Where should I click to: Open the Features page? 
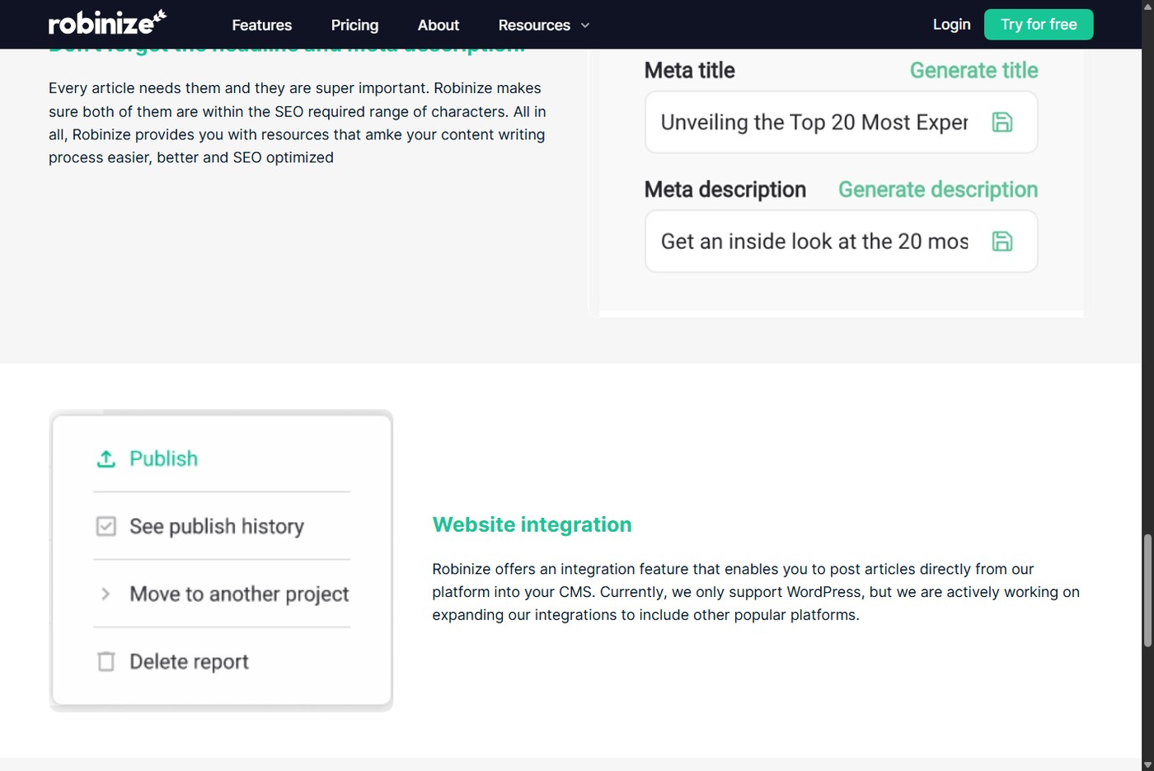tap(261, 25)
